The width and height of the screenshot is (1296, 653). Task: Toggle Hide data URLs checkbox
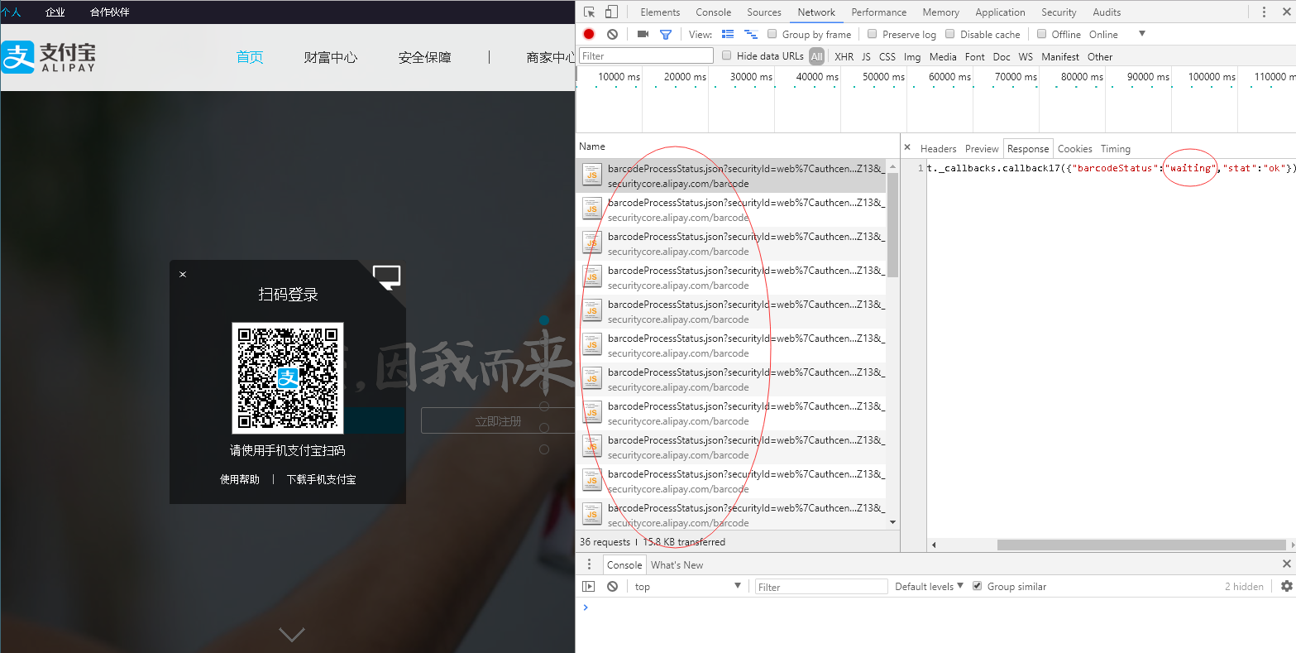[727, 55]
